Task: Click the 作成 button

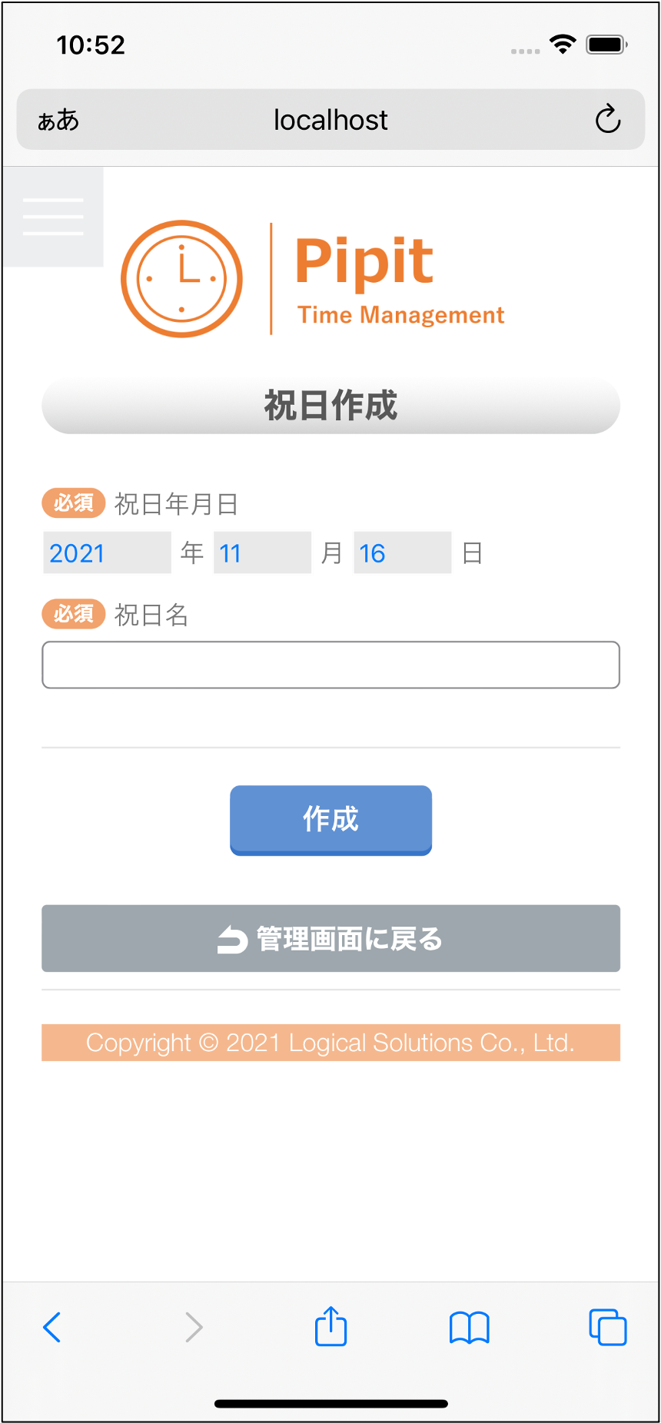Action: point(330,819)
